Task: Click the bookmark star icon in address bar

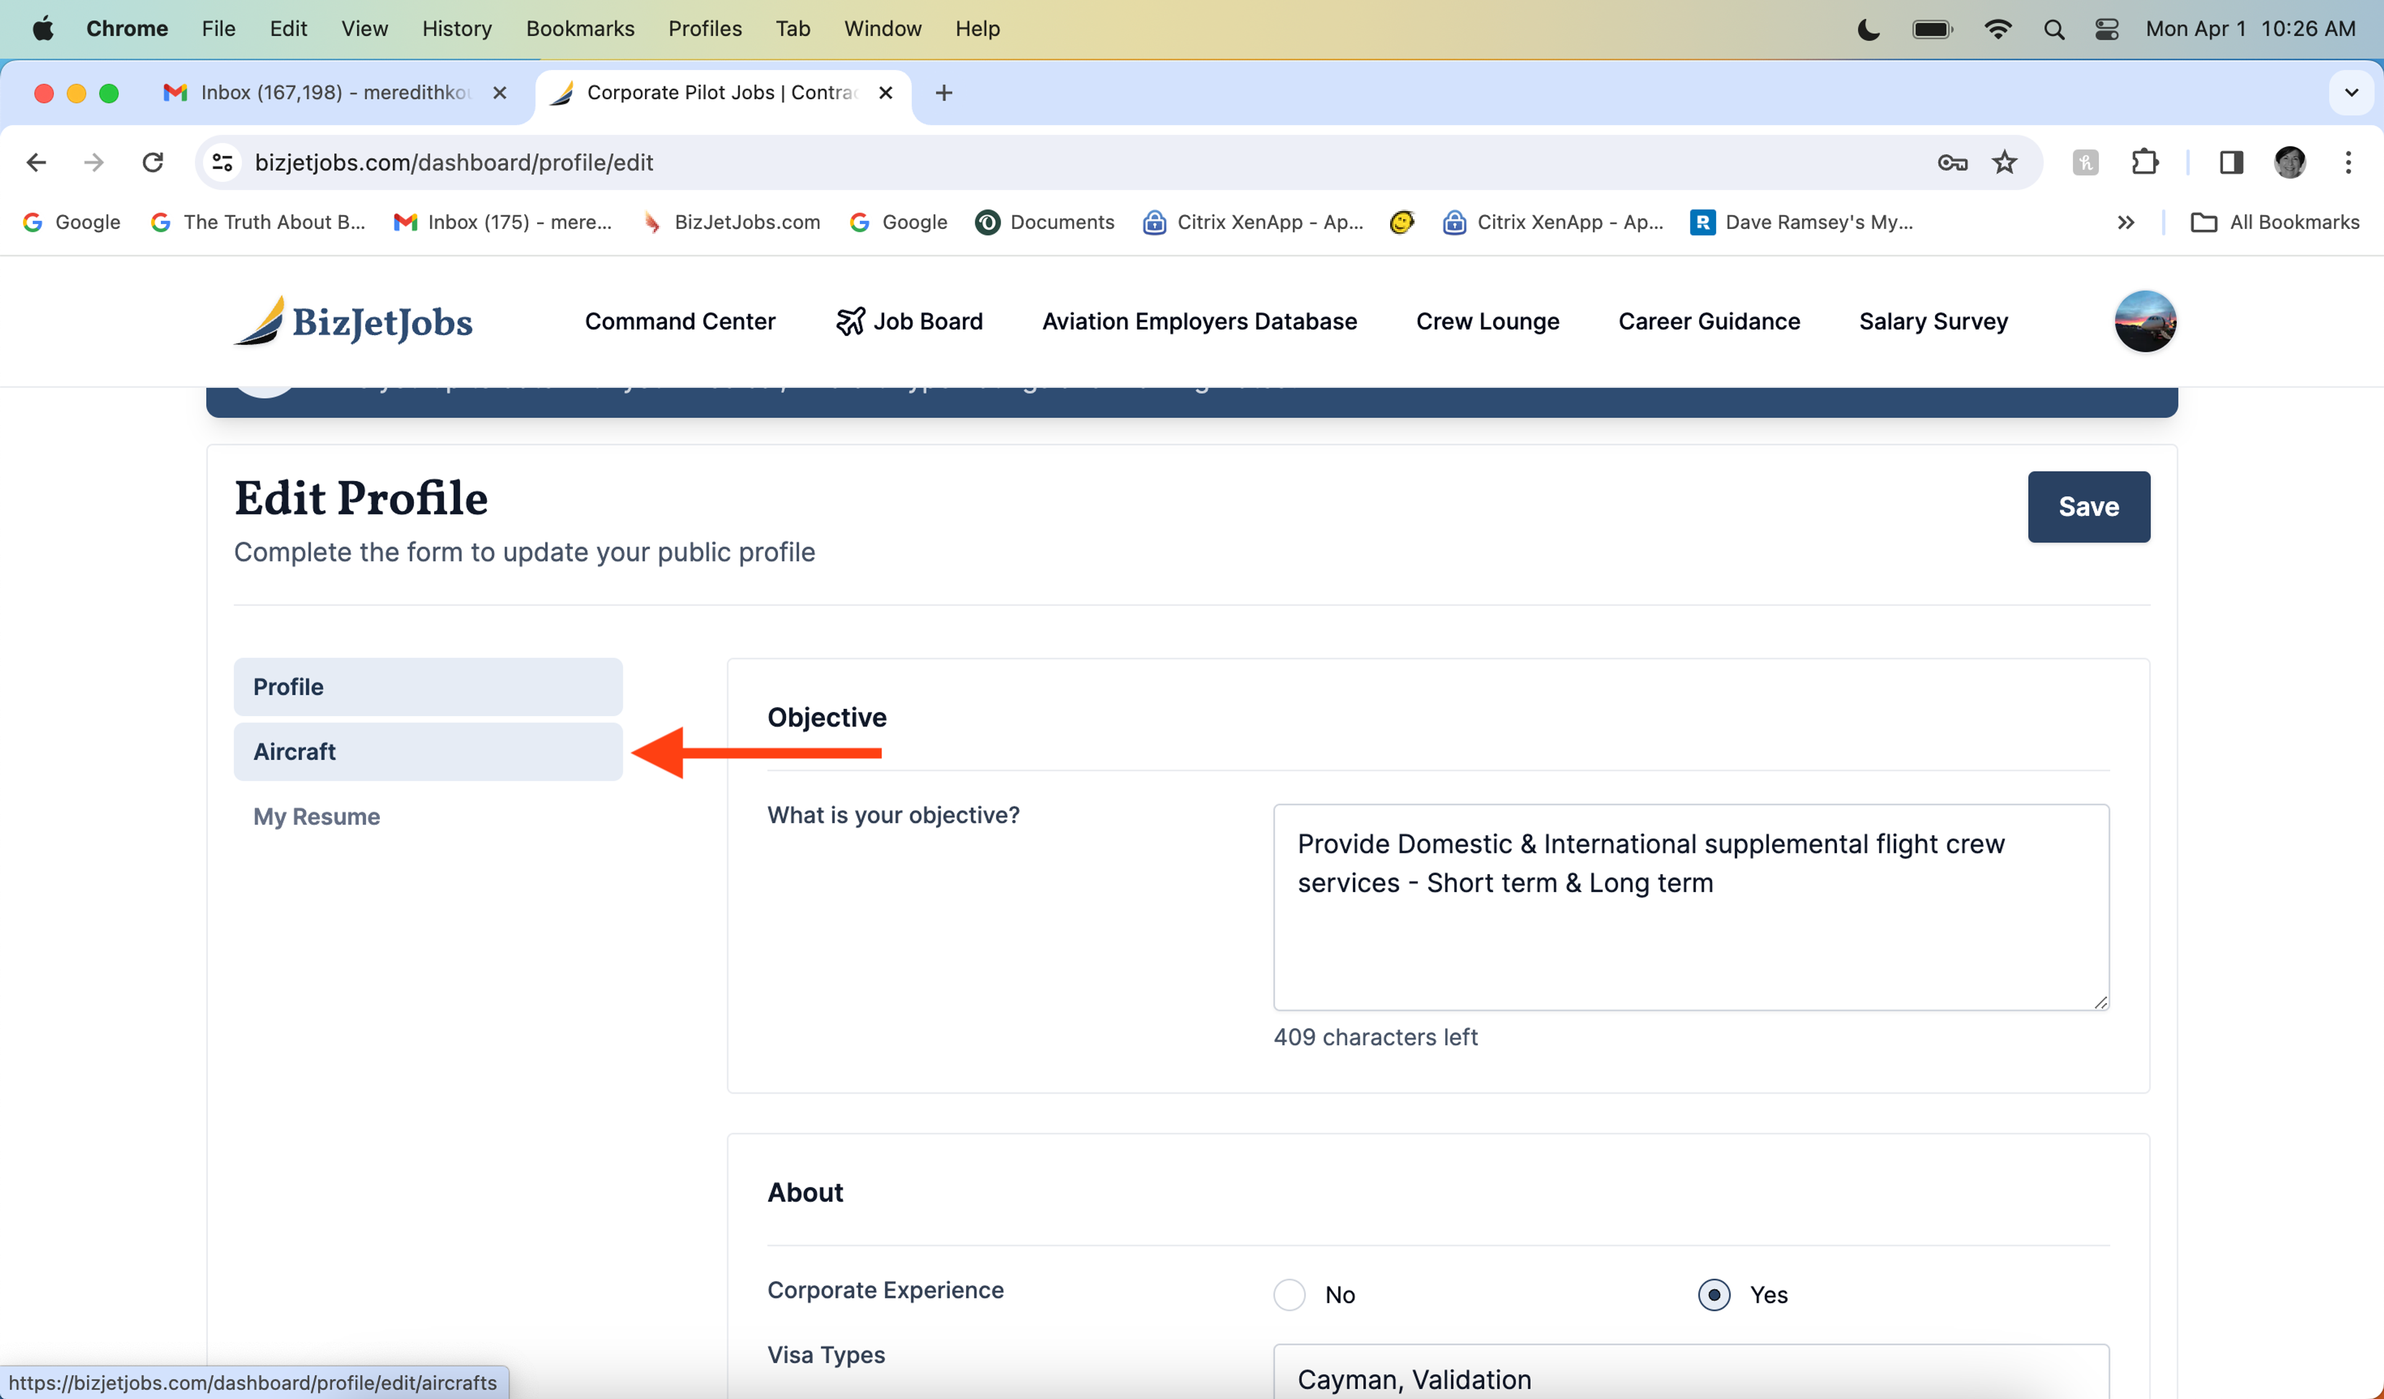Action: point(2005,163)
